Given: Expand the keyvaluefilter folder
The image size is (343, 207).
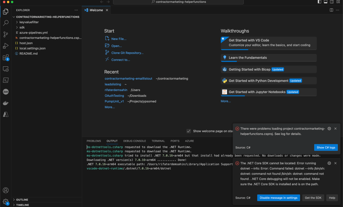Looking at the screenshot, I should 47,22.
